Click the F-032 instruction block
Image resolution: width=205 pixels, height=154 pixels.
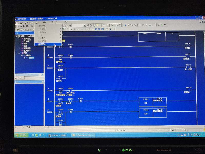(x=153, y=102)
